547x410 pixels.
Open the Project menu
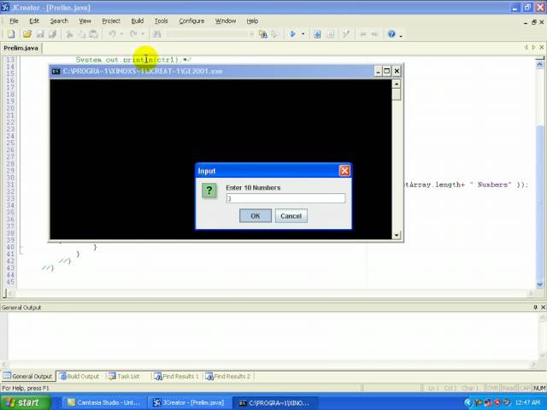click(x=111, y=20)
